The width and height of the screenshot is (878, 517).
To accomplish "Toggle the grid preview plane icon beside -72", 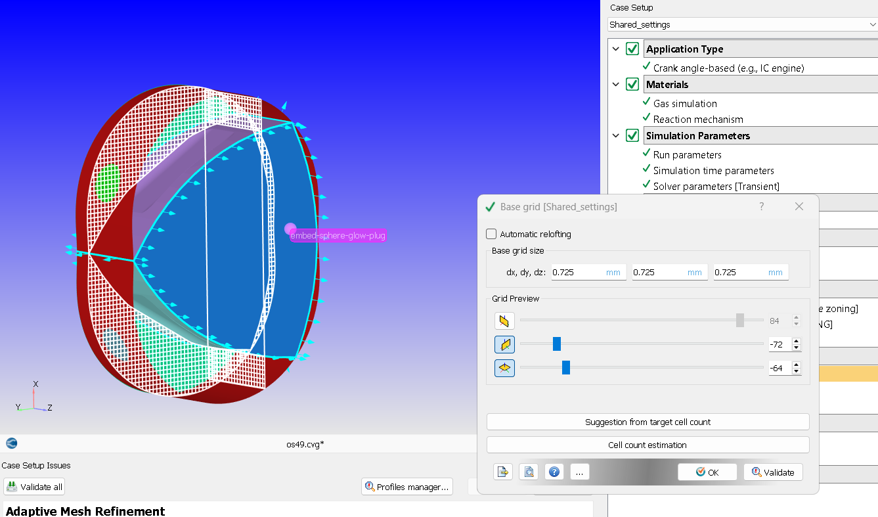I will pyautogui.click(x=504, y=344).
